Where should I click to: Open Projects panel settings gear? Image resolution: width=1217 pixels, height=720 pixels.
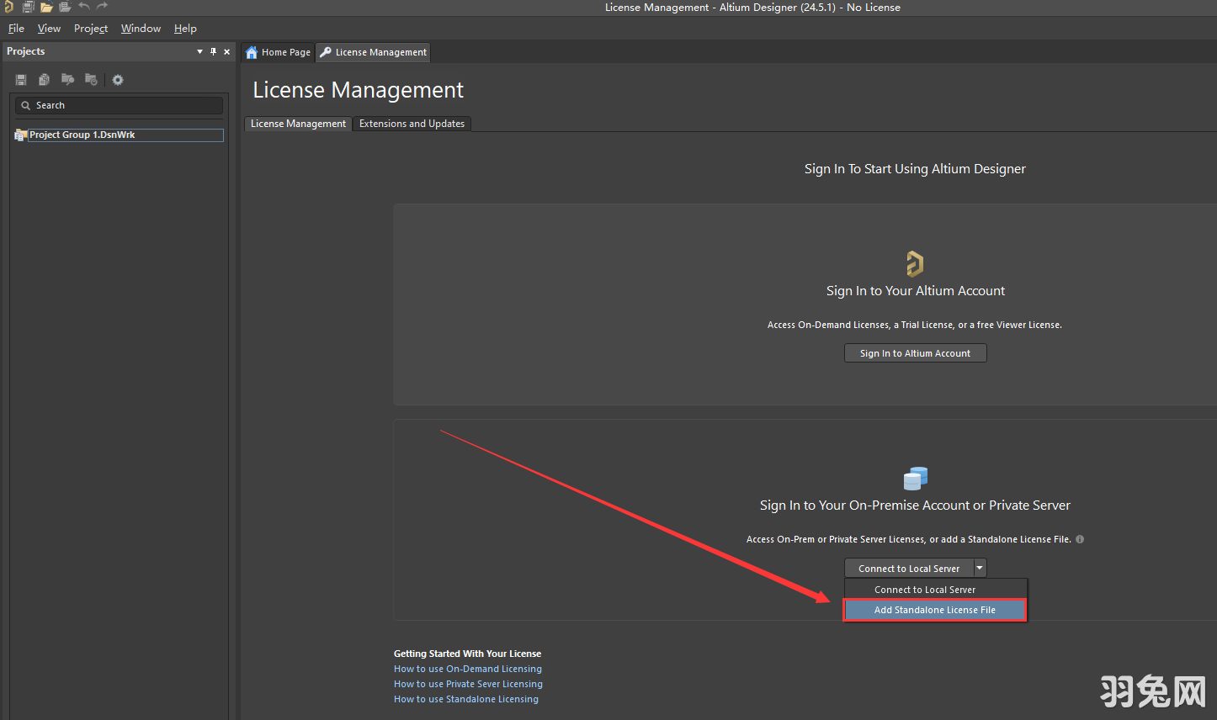click(118, 80)
